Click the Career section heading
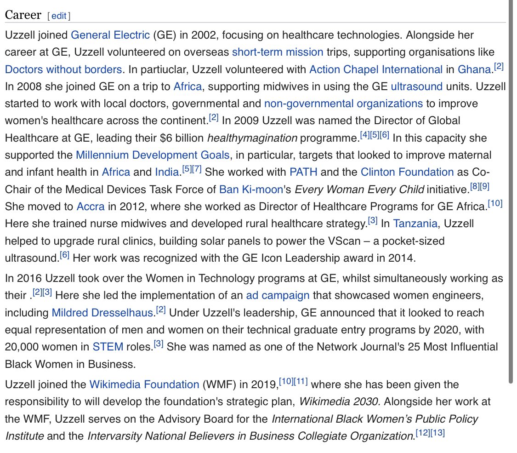This screenshot has width=517, height=453. (23, 15)
